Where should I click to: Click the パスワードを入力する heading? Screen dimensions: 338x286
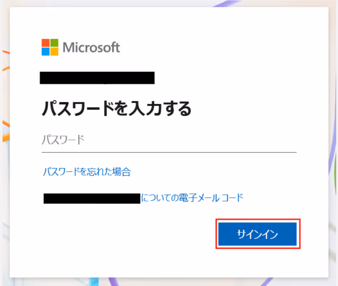pos(117,108)
